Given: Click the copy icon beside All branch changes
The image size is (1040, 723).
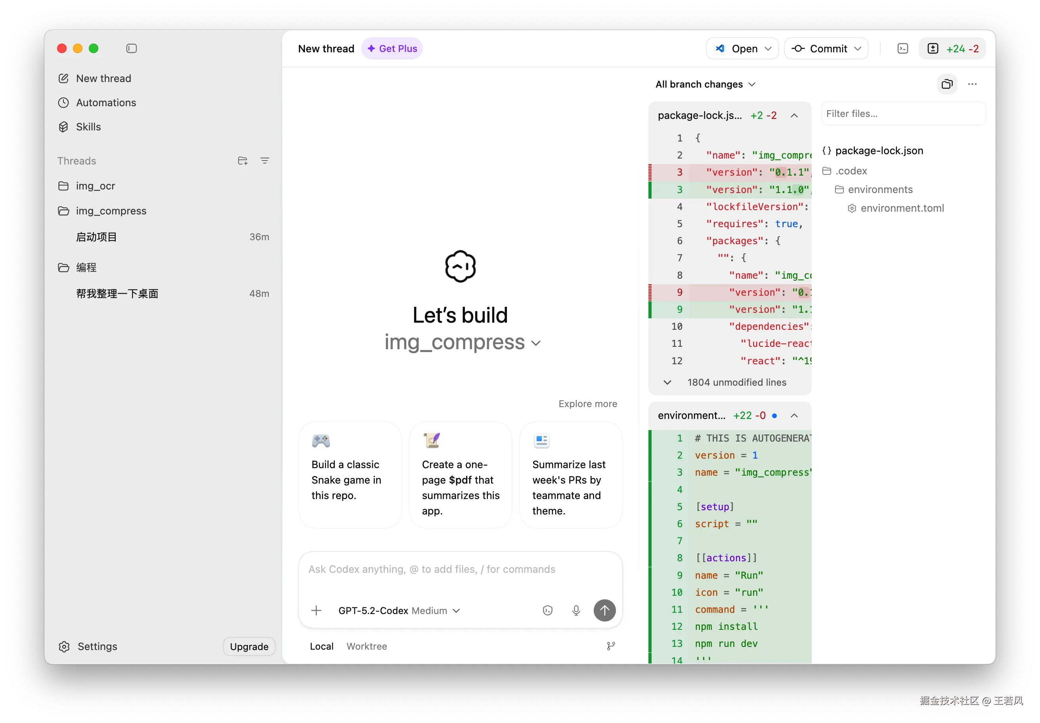Looking at the screenshot, I should point(947,84).
